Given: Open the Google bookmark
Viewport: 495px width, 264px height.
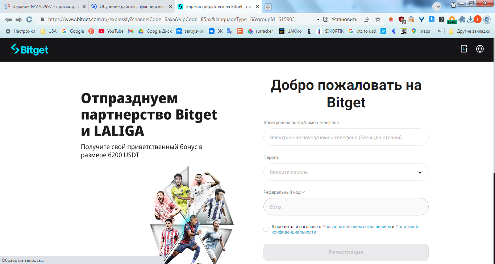Looking at the screenshot, I should [73, 31].
